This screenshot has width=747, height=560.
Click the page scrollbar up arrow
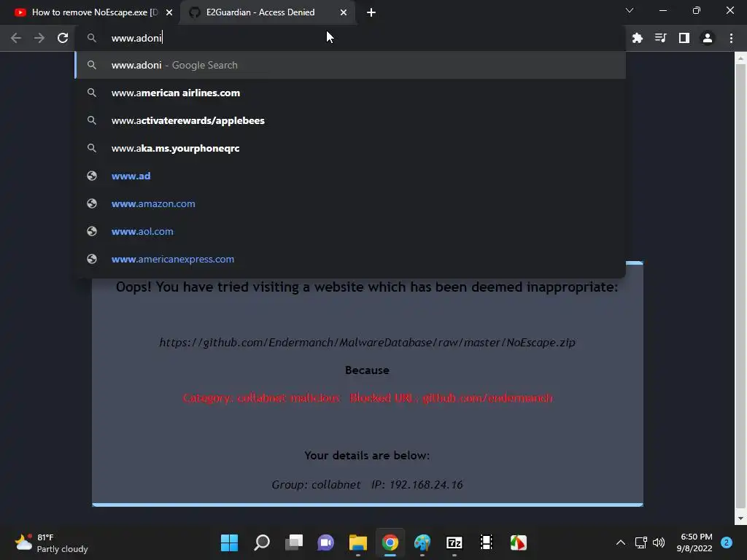coord(740,58)
